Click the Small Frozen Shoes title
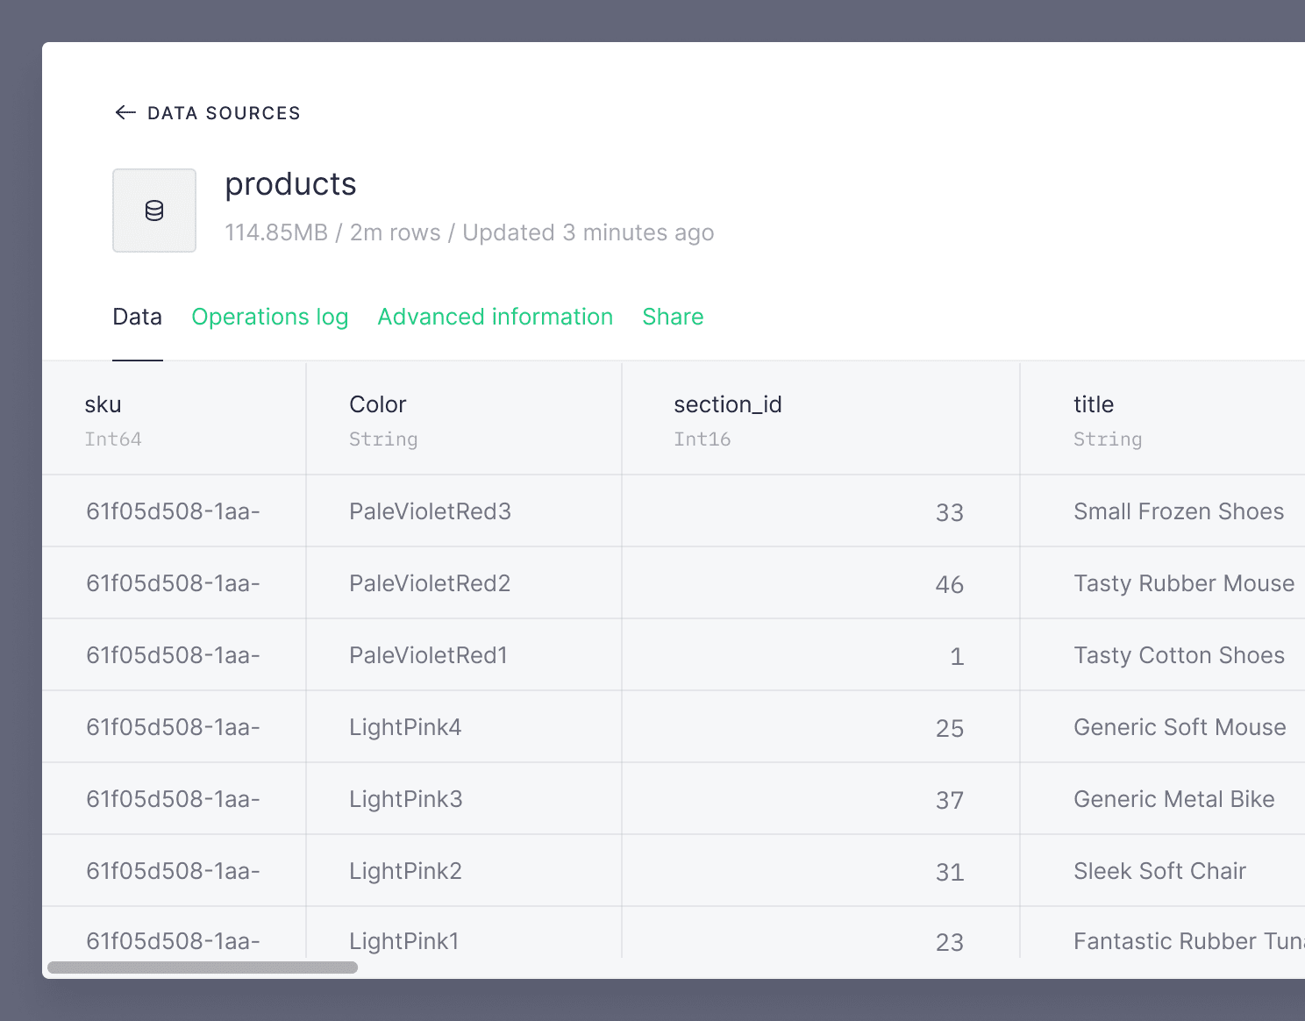 coord(1179,511)
